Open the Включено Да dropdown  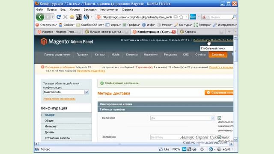click(182, 118)
